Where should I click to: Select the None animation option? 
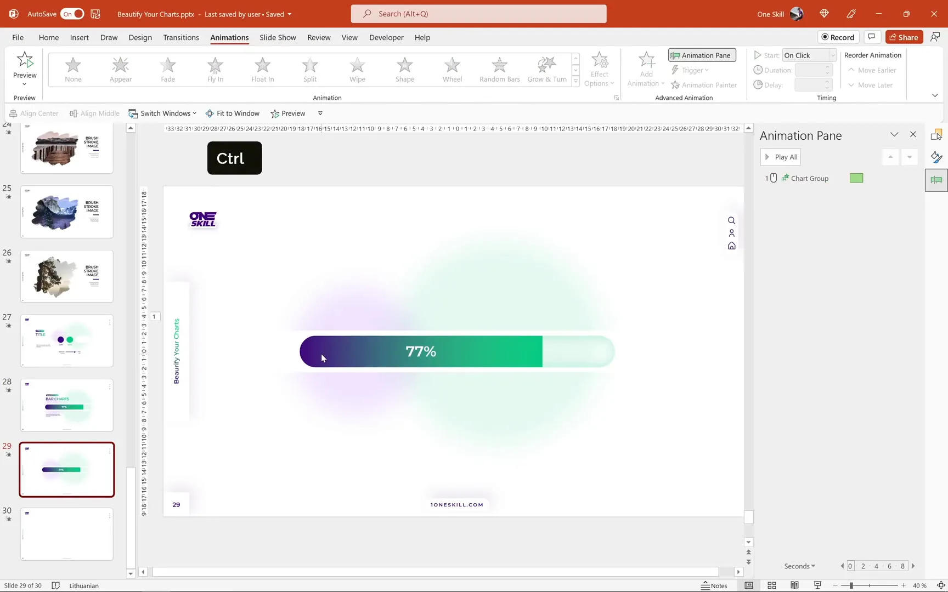[73, 70]
